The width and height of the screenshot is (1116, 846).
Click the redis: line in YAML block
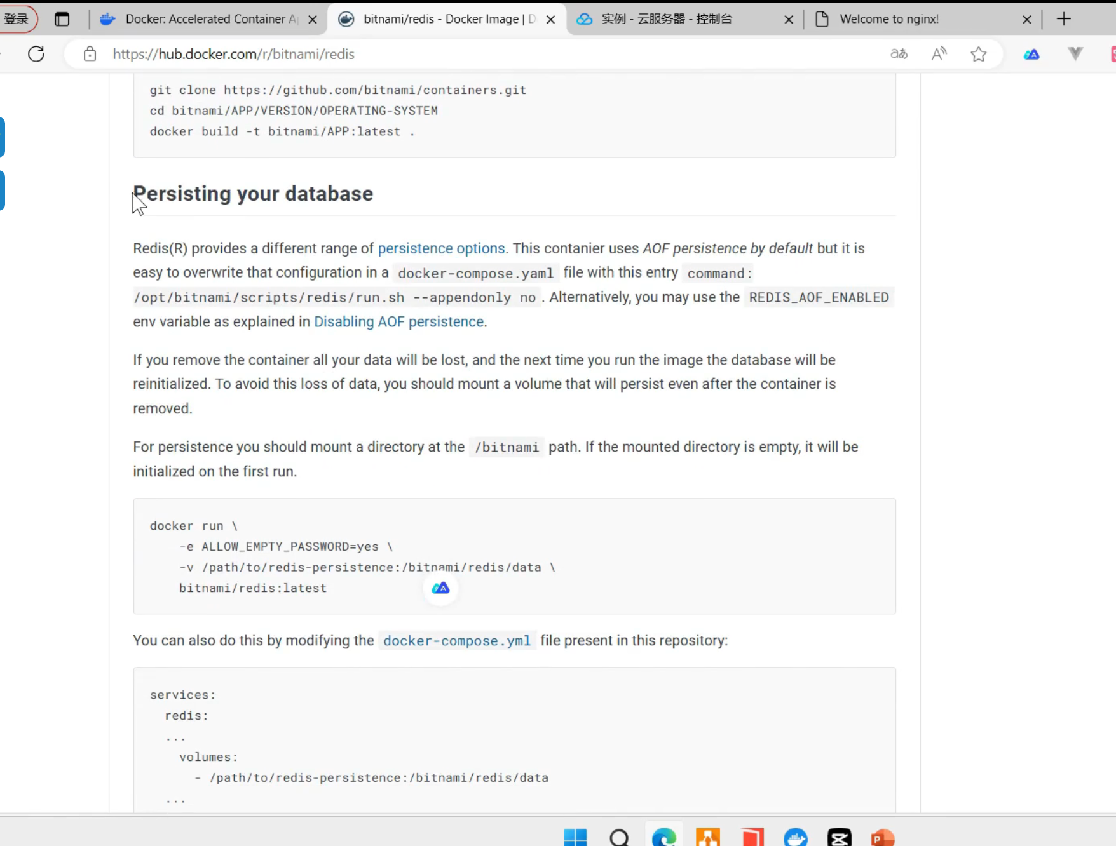187,716
